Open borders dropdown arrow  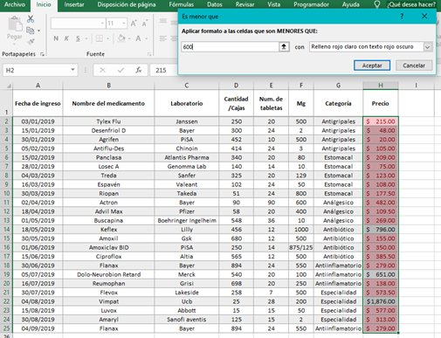(x=107, y=38)
